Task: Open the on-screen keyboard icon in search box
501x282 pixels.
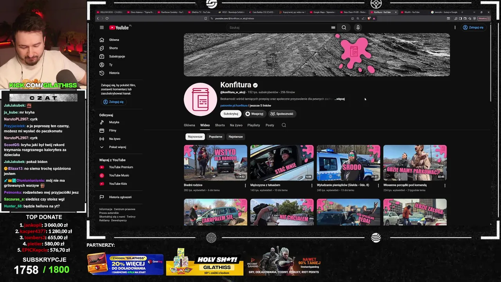Action: click(x=333, y=27)
